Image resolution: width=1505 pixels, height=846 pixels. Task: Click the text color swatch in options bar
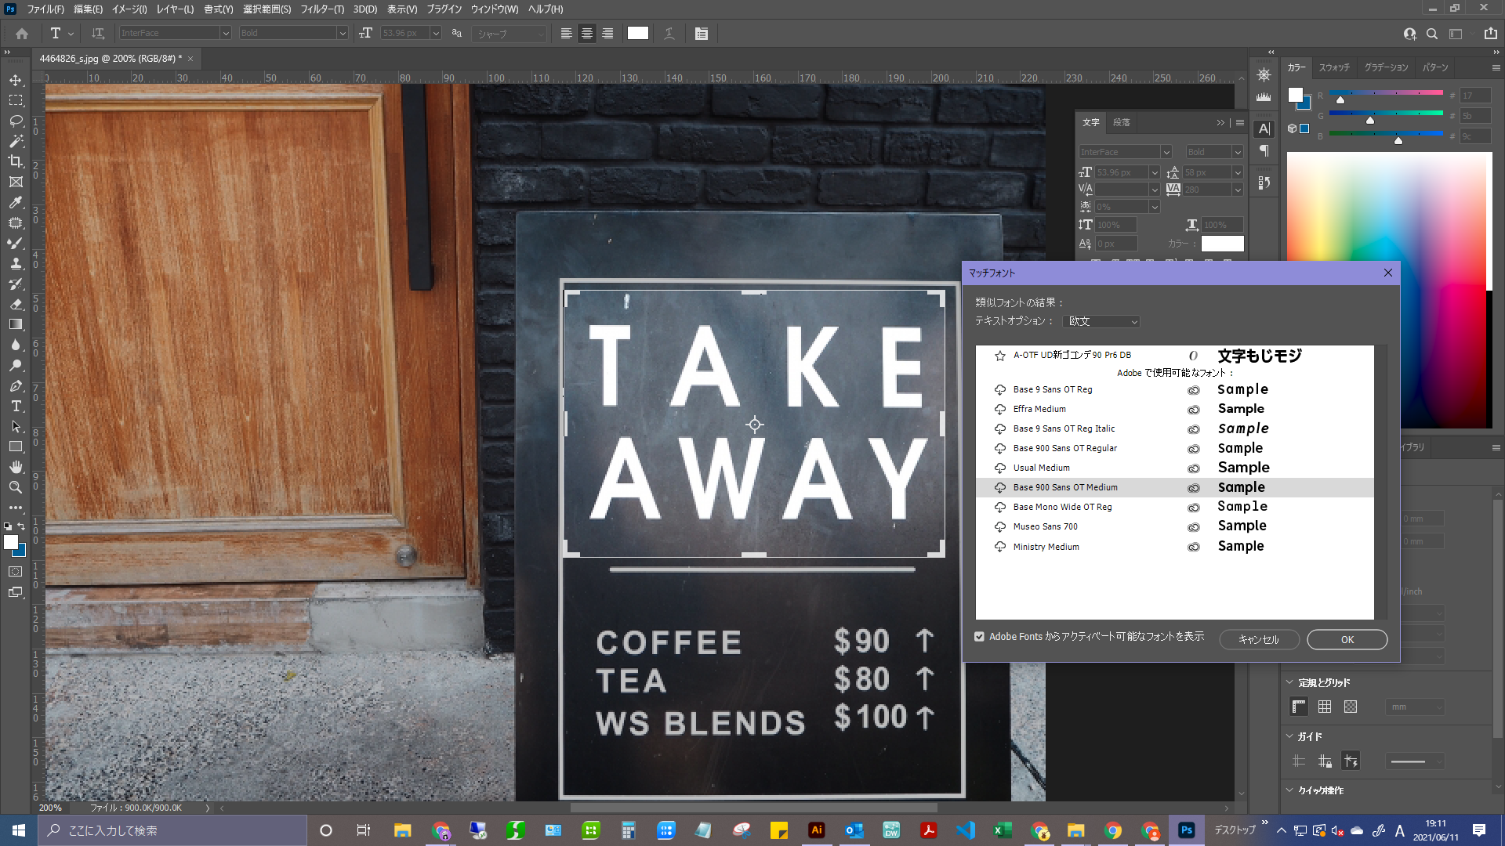[637, 34]
